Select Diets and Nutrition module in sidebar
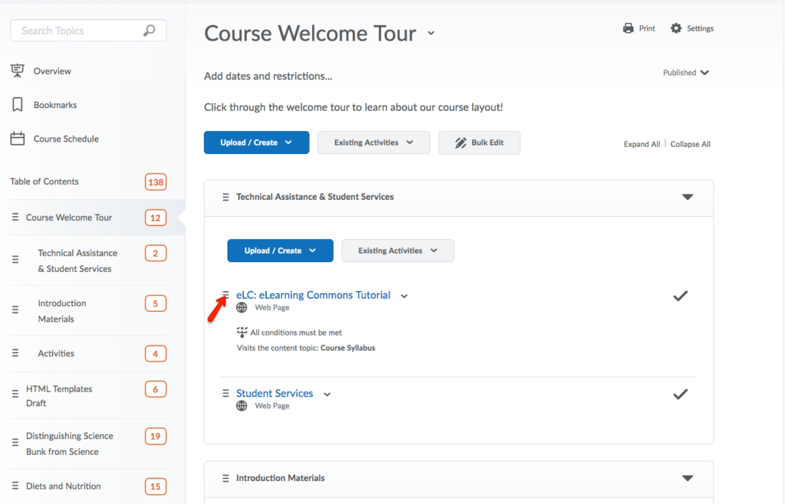 (64, 486)
